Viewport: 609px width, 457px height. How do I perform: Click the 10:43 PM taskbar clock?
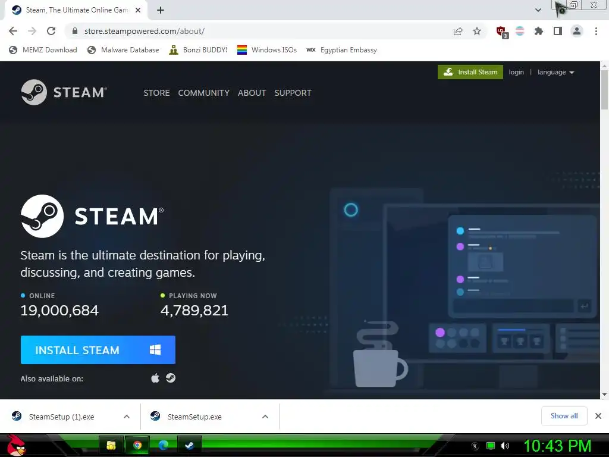pos(557,446)
